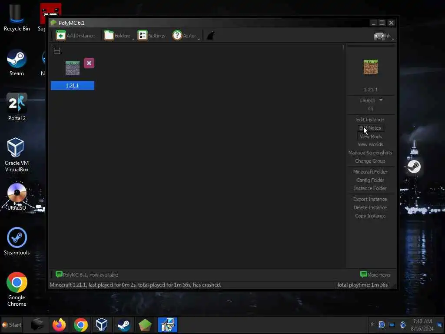The height and width of the screenshot is (334, 445).
Task: Click Delete Instance
Action: tap(370, 207)
